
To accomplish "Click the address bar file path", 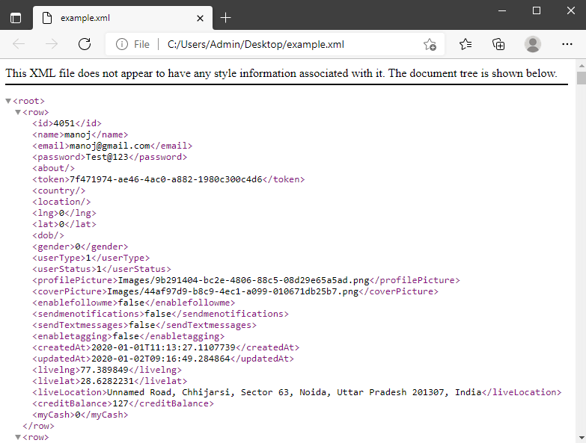I will 256,44.
